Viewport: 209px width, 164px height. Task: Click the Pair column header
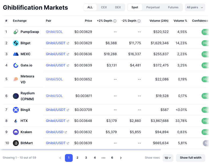[x=49, y=21]
